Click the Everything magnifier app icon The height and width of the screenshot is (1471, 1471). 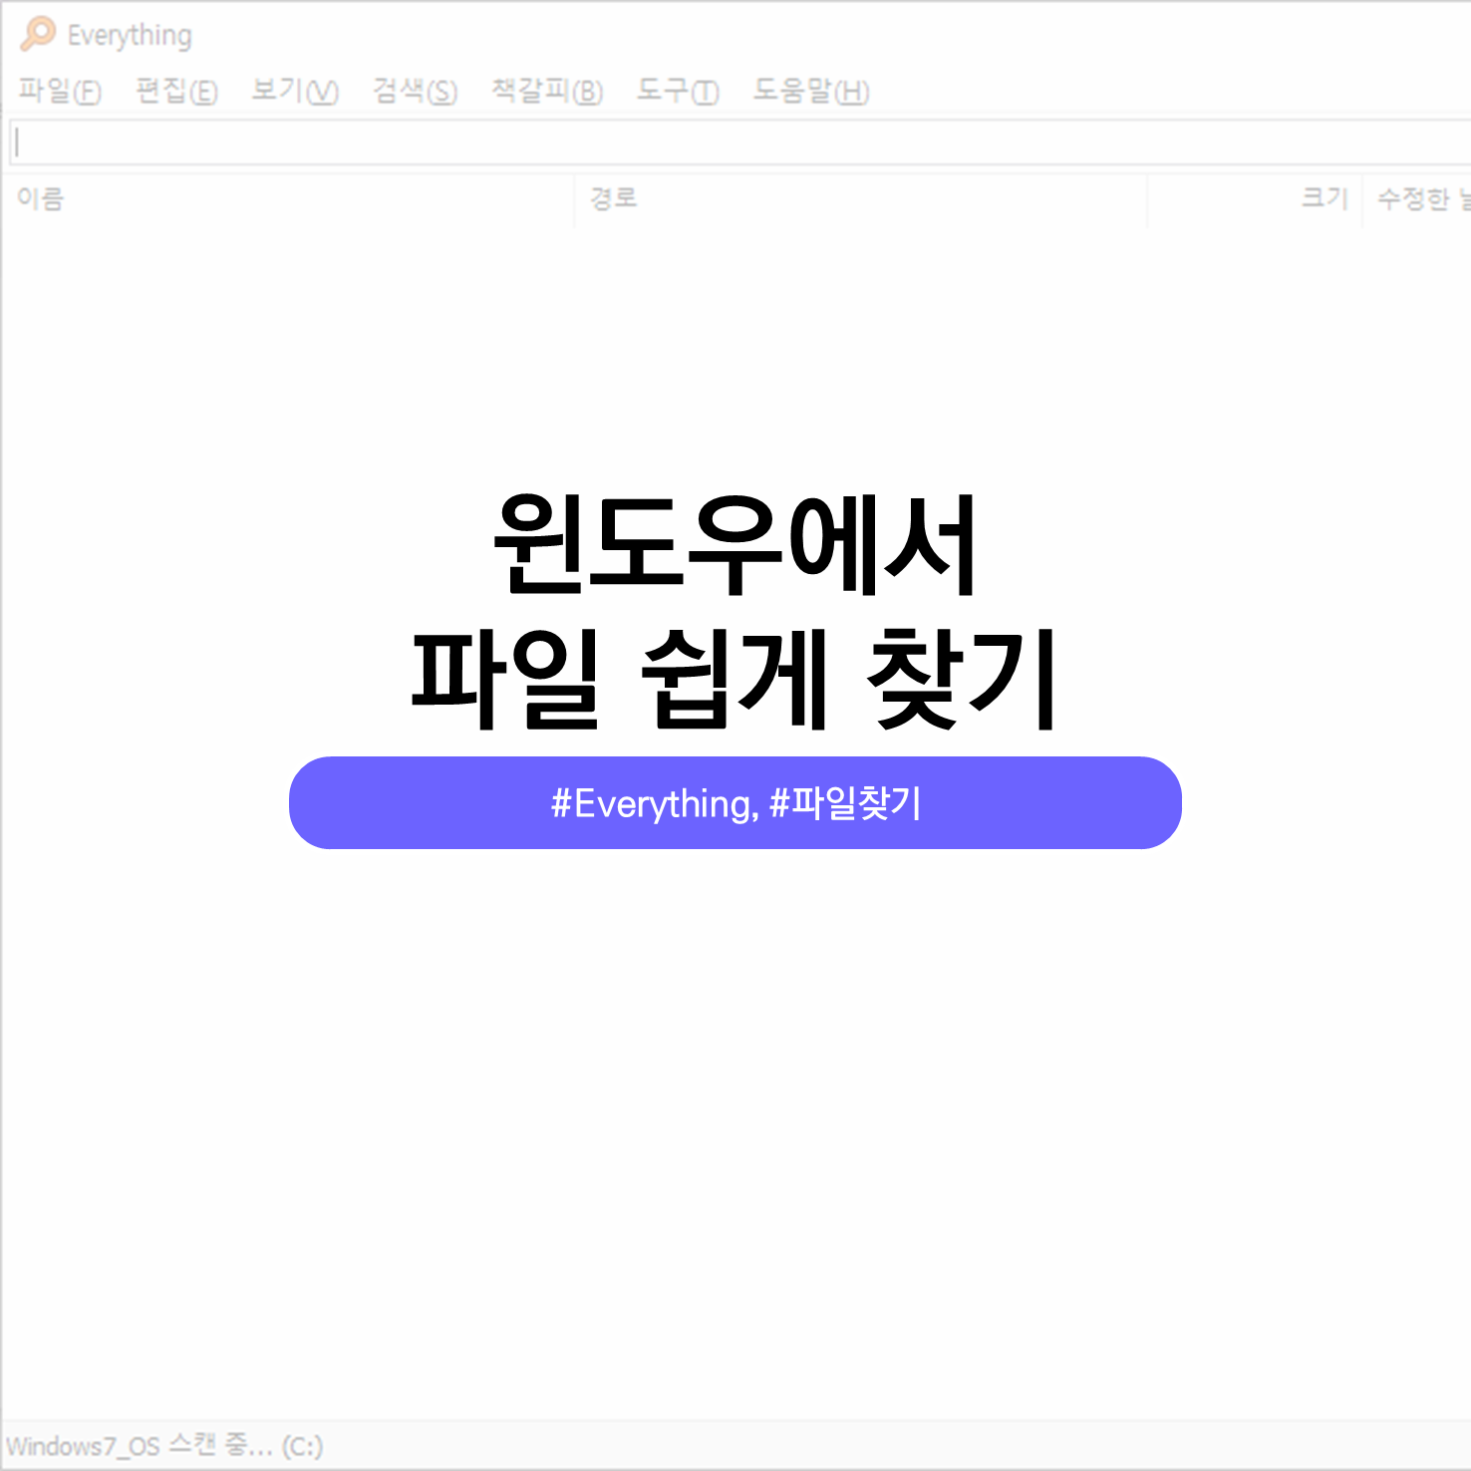tap(38, 34)
